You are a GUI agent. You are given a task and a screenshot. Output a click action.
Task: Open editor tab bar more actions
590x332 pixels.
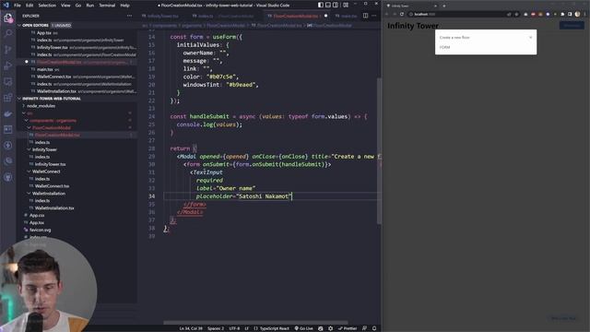tap(374, 16)
